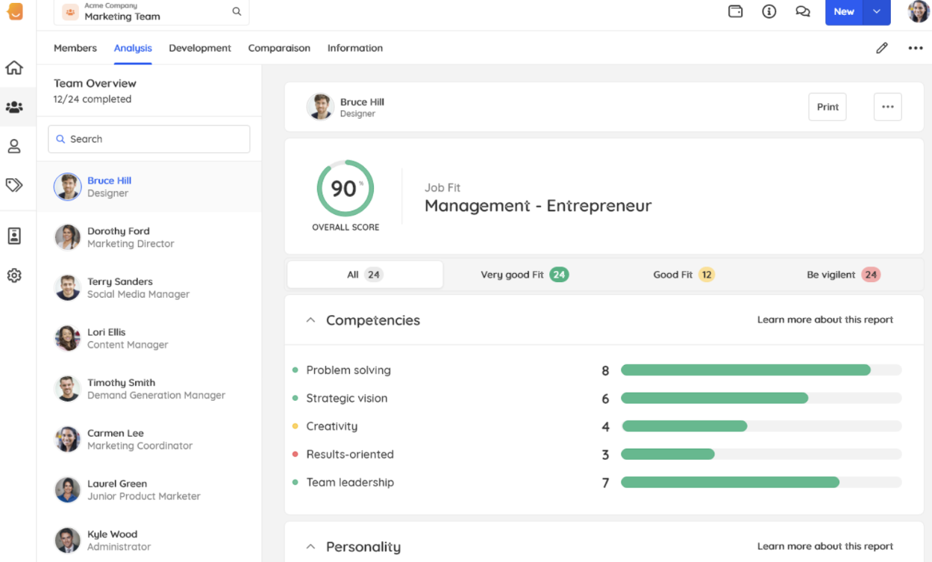Open the Home icon in the sidebar
Image resolution: width=932 pixels, height=562 pixels.
(13, 67)
